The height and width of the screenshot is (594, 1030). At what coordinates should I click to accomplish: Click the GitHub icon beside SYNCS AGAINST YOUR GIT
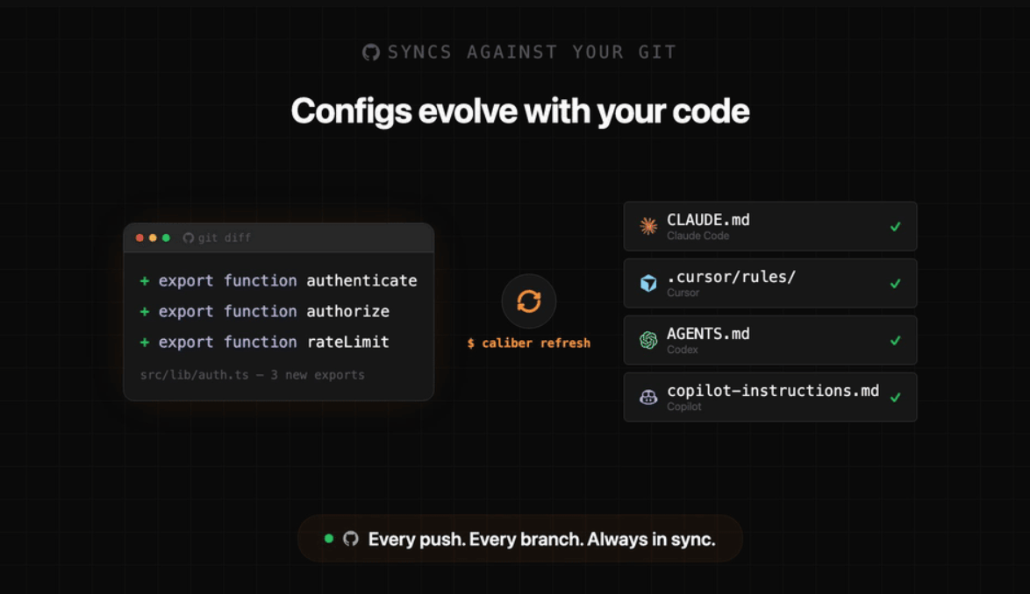pyautogui.click(x=370, y=53)
